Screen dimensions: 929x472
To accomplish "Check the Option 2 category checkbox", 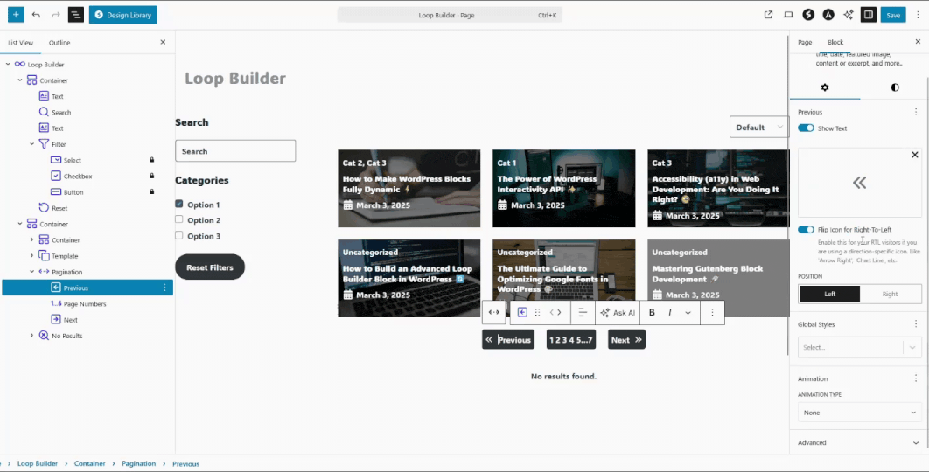I will click(179, 220).
